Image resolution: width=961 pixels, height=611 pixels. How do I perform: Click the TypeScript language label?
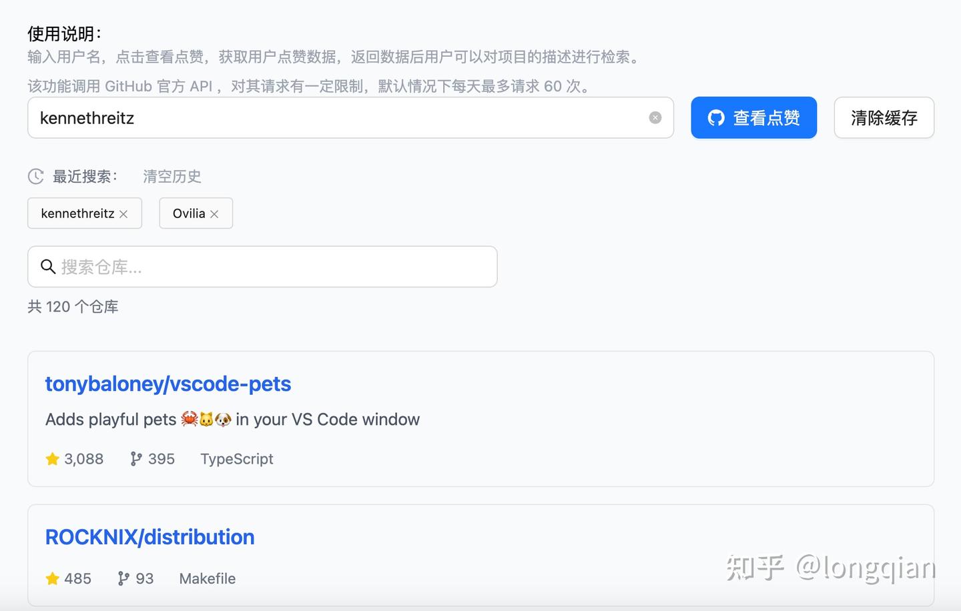pyautogui.click(x=237, y=459)
